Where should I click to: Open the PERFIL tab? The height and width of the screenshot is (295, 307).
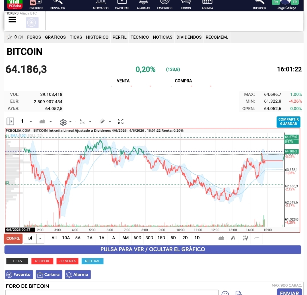pos(119,37)
